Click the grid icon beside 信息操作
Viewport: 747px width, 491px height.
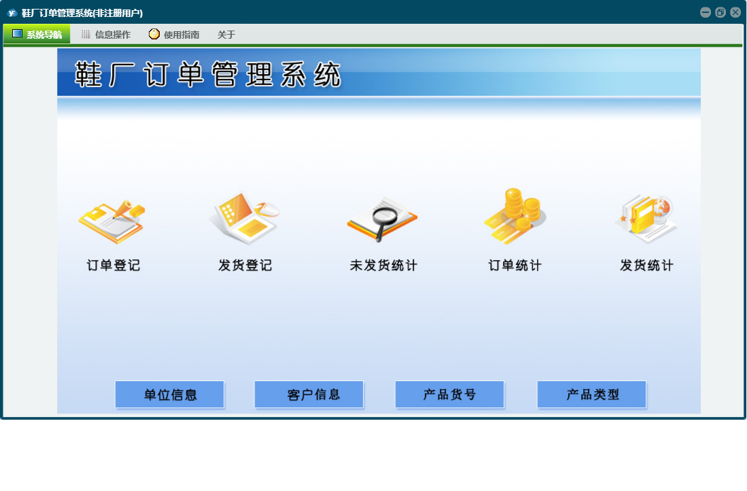click(x=86, y=34)
